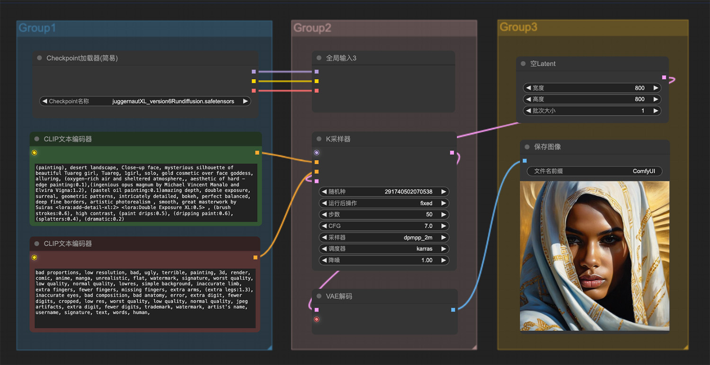
Task: Click the pink latent input port on VAE解码
Action: pyautogui.click(x=317, y=310)
